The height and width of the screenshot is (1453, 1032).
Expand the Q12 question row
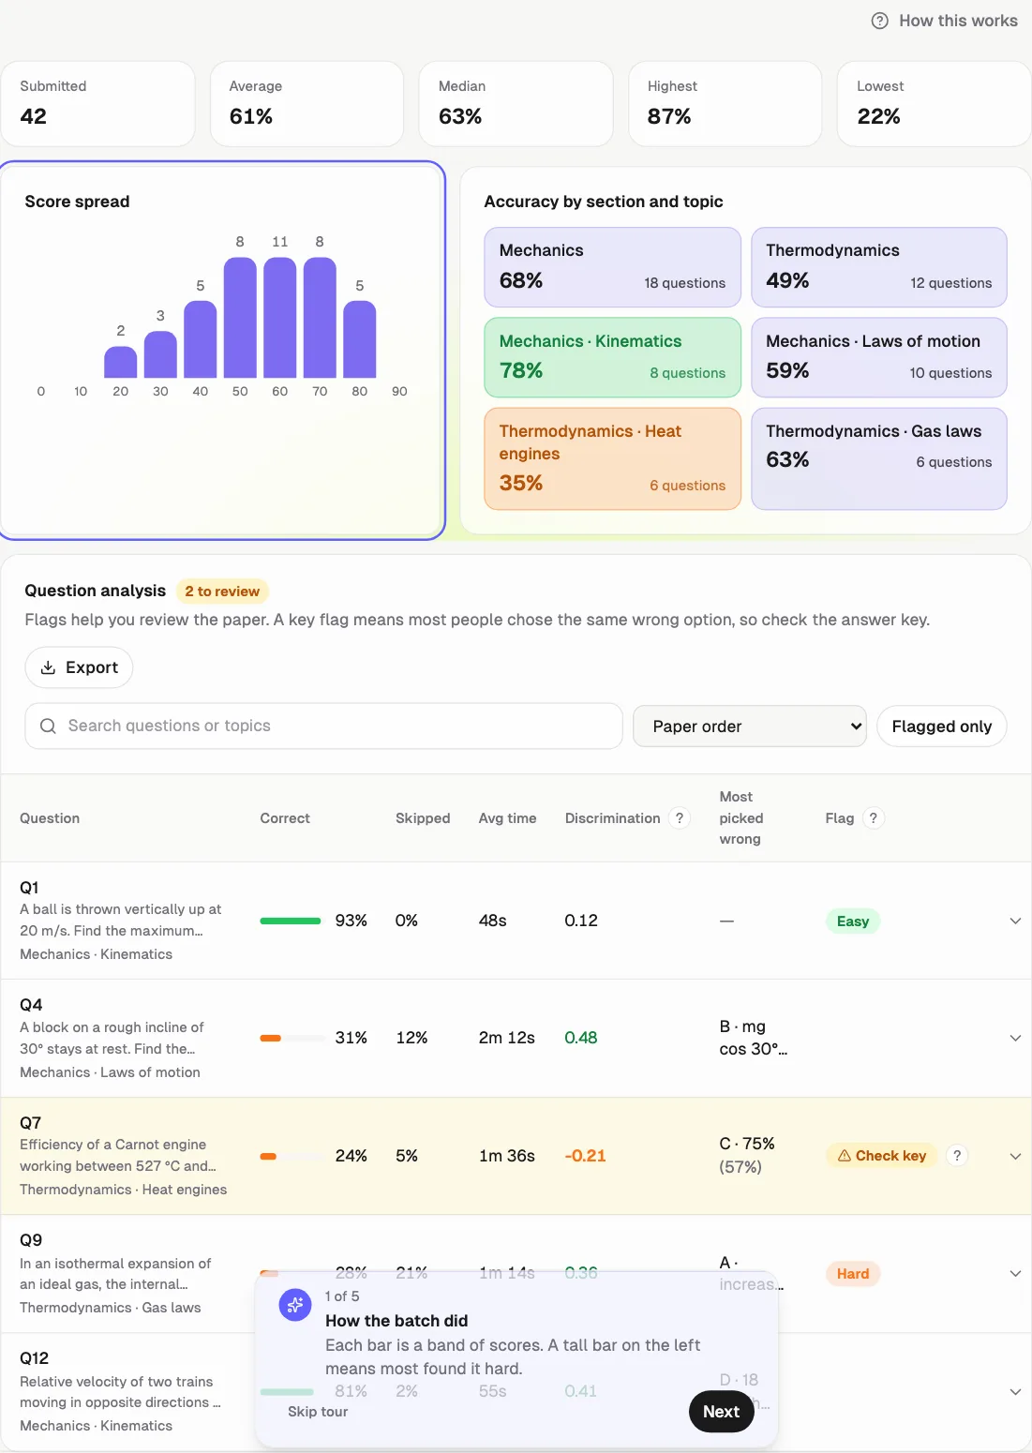point(1015,1391)
